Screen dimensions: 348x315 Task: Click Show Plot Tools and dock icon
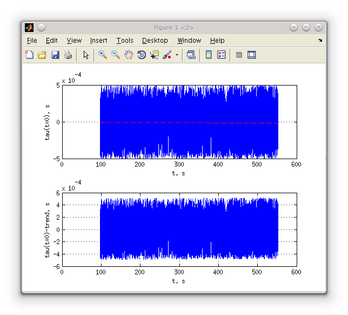click(x=252, y=55)
